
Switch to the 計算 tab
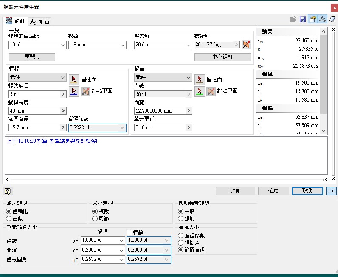(x=40, y=22)
